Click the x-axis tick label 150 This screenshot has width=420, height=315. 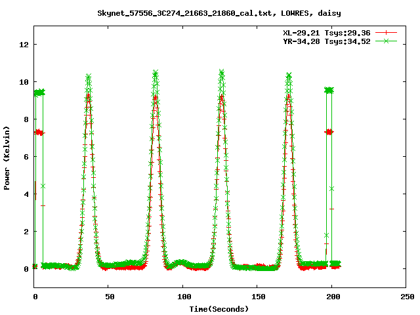257,297
